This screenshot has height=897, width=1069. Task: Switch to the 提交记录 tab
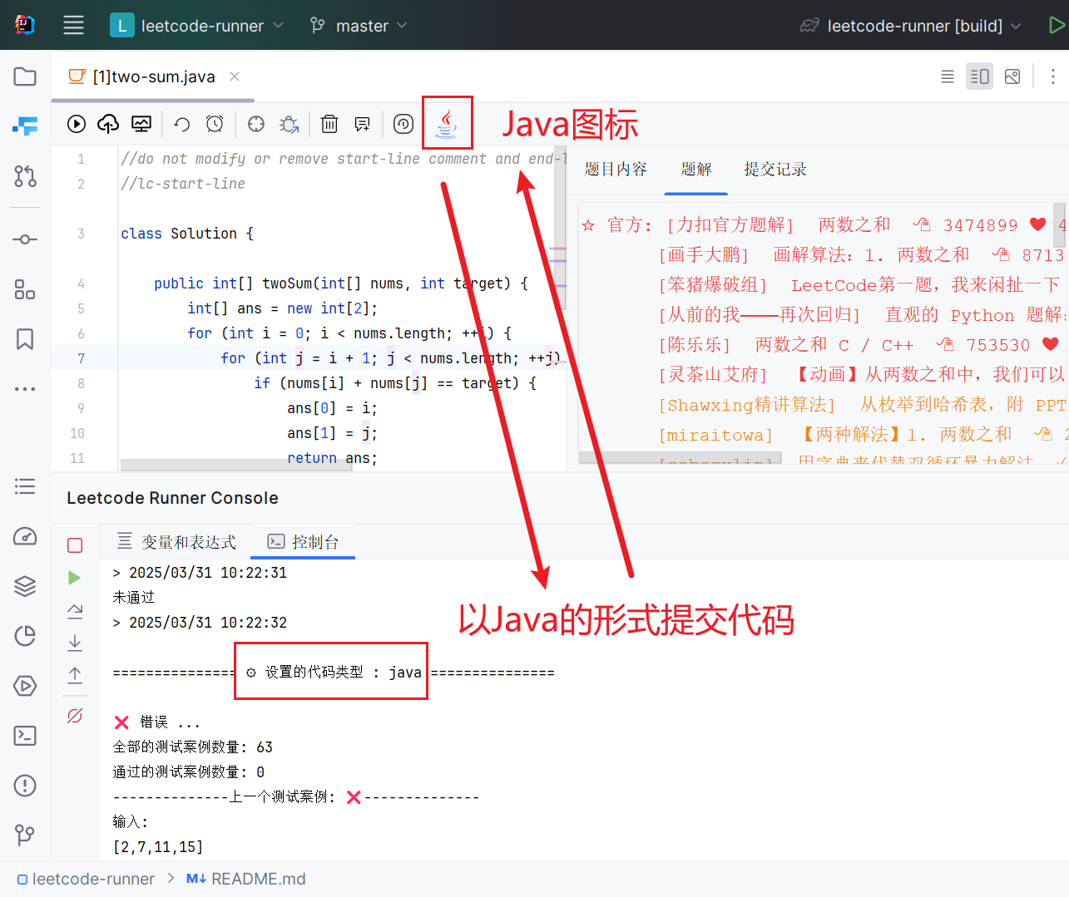[x=775, y=170]
